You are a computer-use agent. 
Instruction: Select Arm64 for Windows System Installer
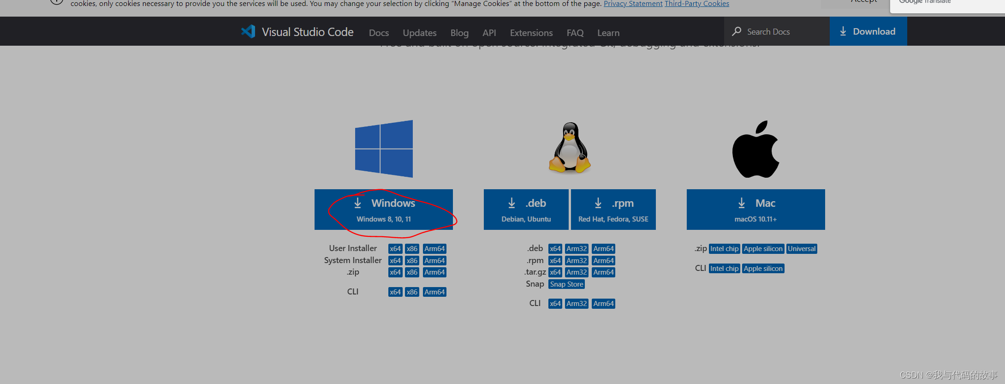[x=434, y=261]
